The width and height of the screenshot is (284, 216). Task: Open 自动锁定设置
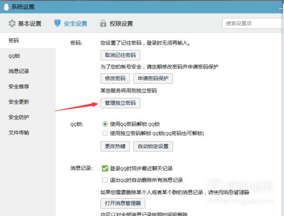point(153,146)
